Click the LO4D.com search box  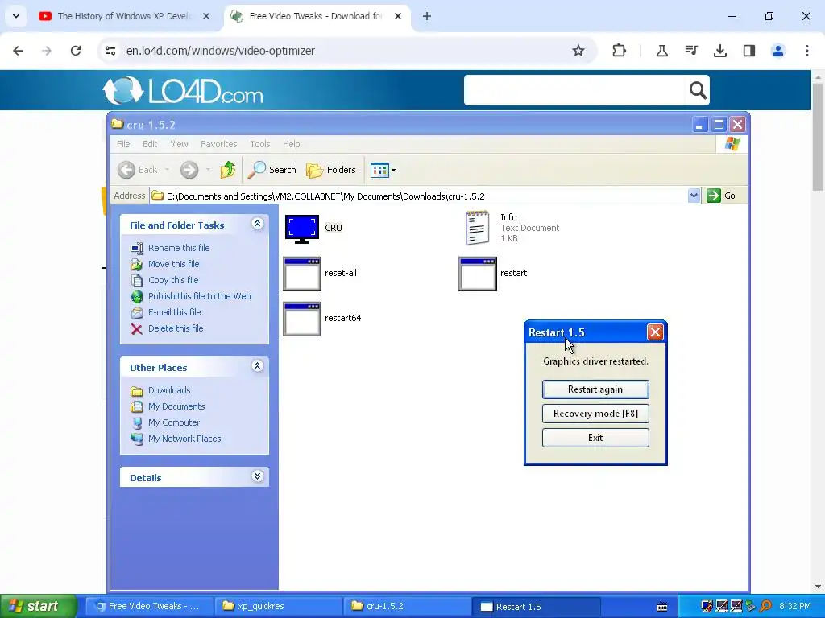(575, 90)
